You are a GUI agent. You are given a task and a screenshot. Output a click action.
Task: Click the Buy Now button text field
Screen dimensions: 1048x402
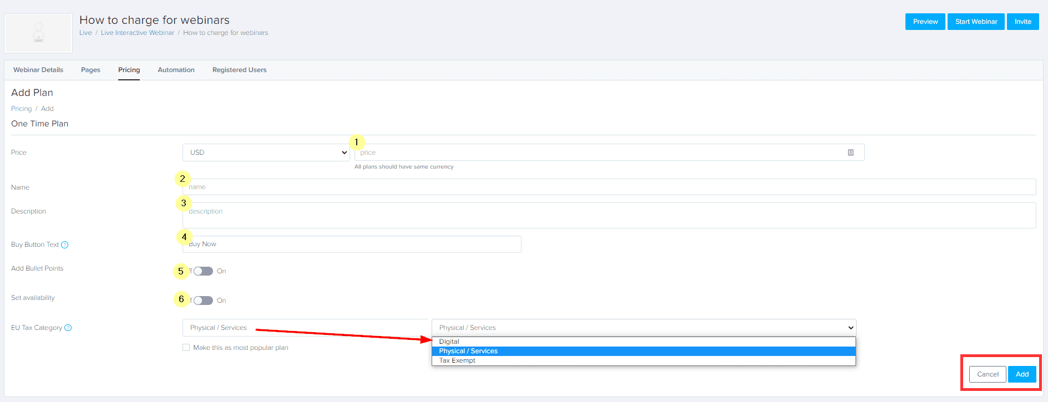(352, 244)
